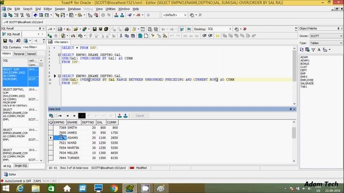Click the Refresh icon in Object Palette
Screen dimensions: 344x193
coord(302,50)
